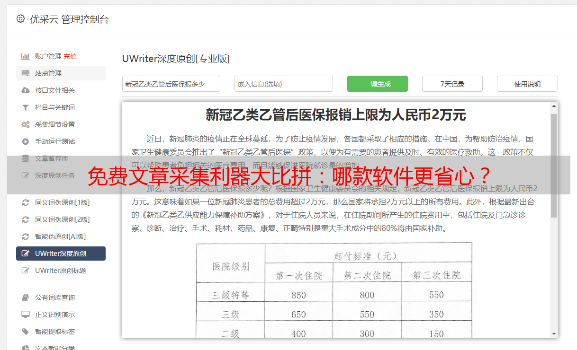Click the tag icon beside 智能提取标签

pyautogui.click(x=26, y=332)
